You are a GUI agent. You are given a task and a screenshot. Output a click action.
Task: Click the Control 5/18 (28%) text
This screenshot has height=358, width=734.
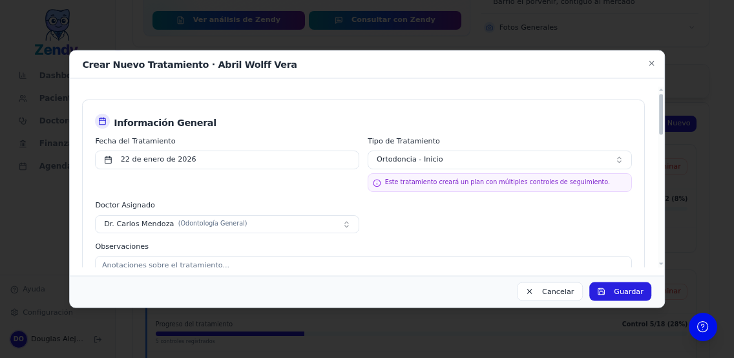point(655,324)
